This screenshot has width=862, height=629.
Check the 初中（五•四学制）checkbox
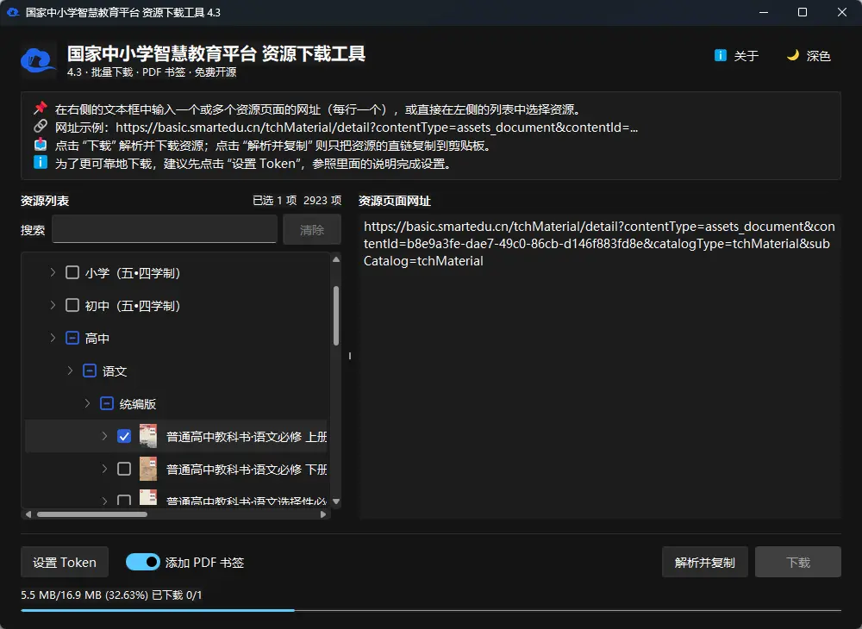(72, 305)
